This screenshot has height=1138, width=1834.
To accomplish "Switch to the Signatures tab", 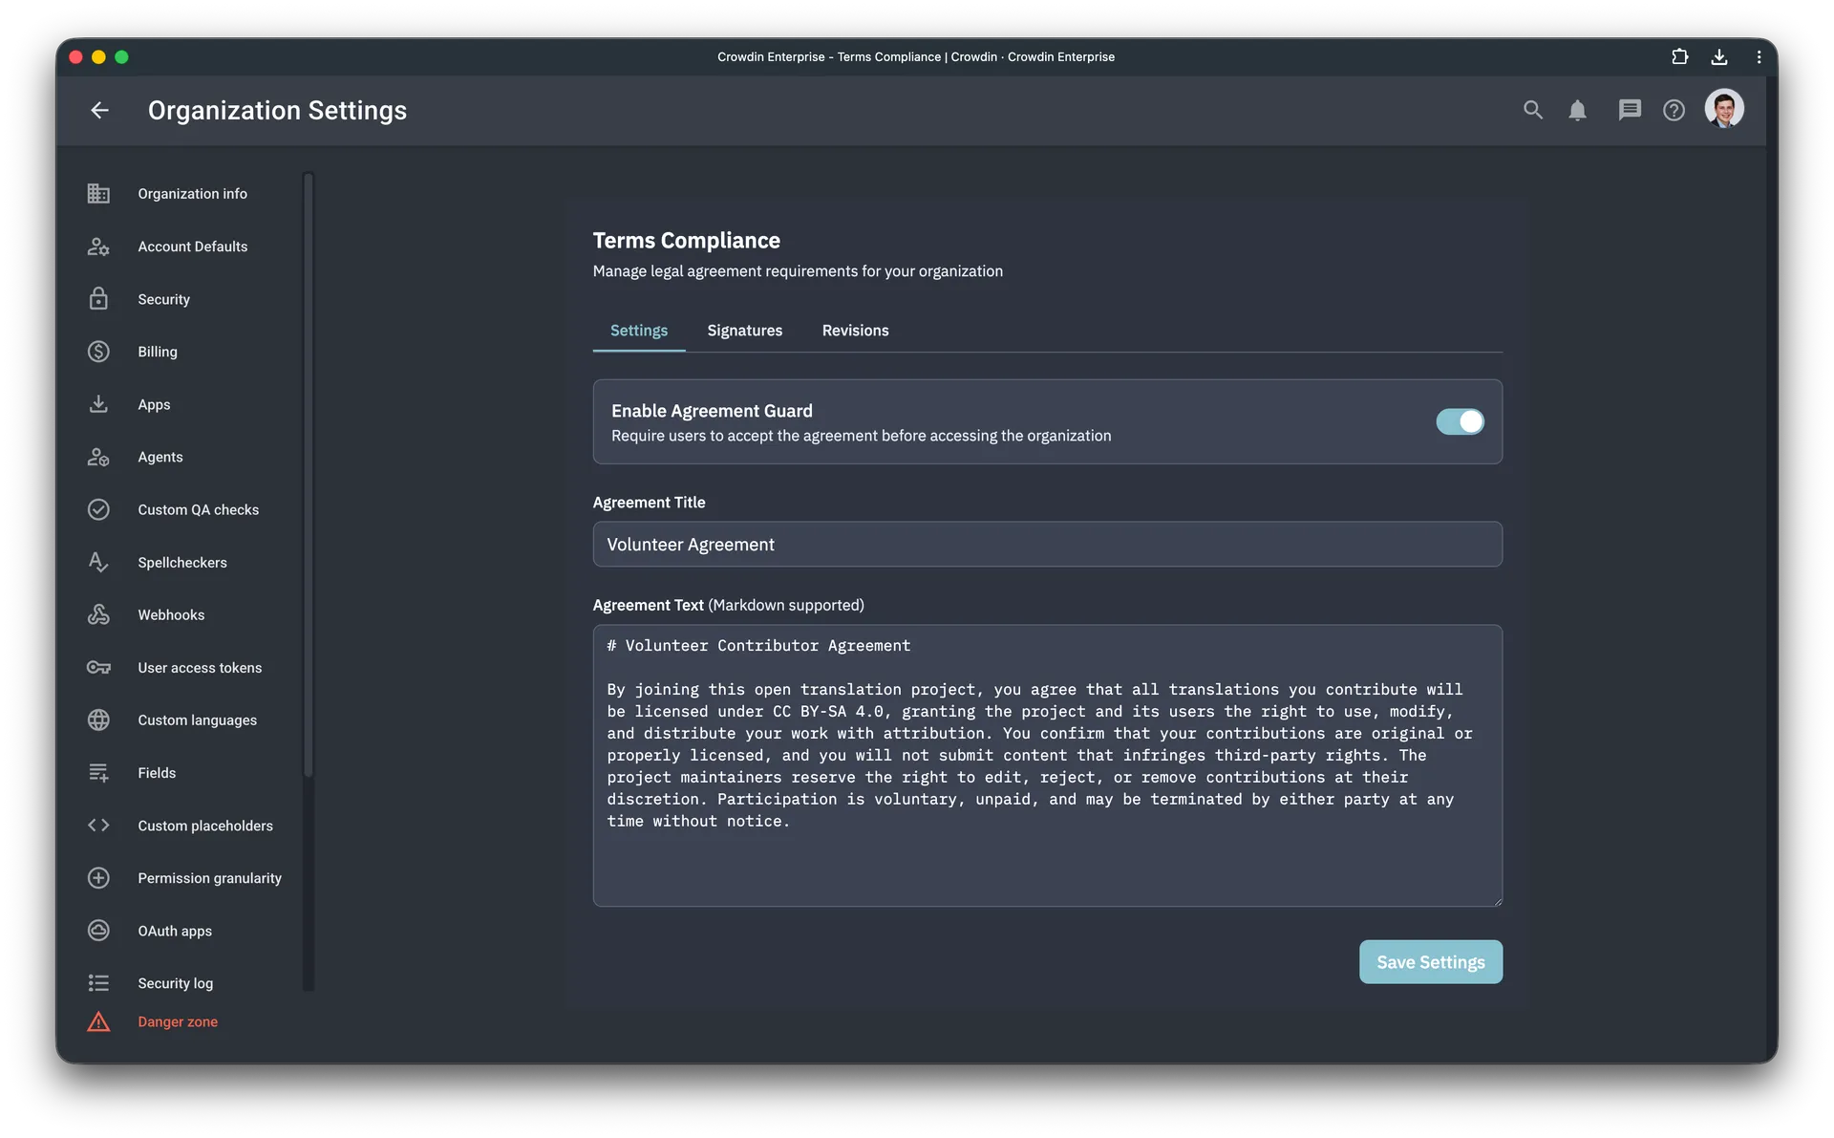I will tap(745, 331).
